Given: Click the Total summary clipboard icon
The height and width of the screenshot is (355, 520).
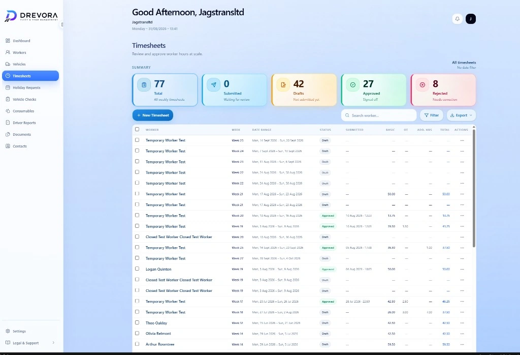Looking at the screenshot, I should click(144, 85).
